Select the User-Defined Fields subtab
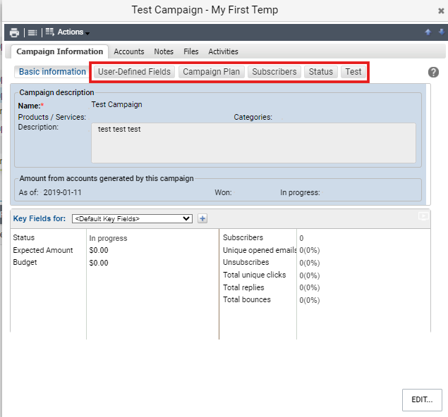 click(x=134, y=72)
